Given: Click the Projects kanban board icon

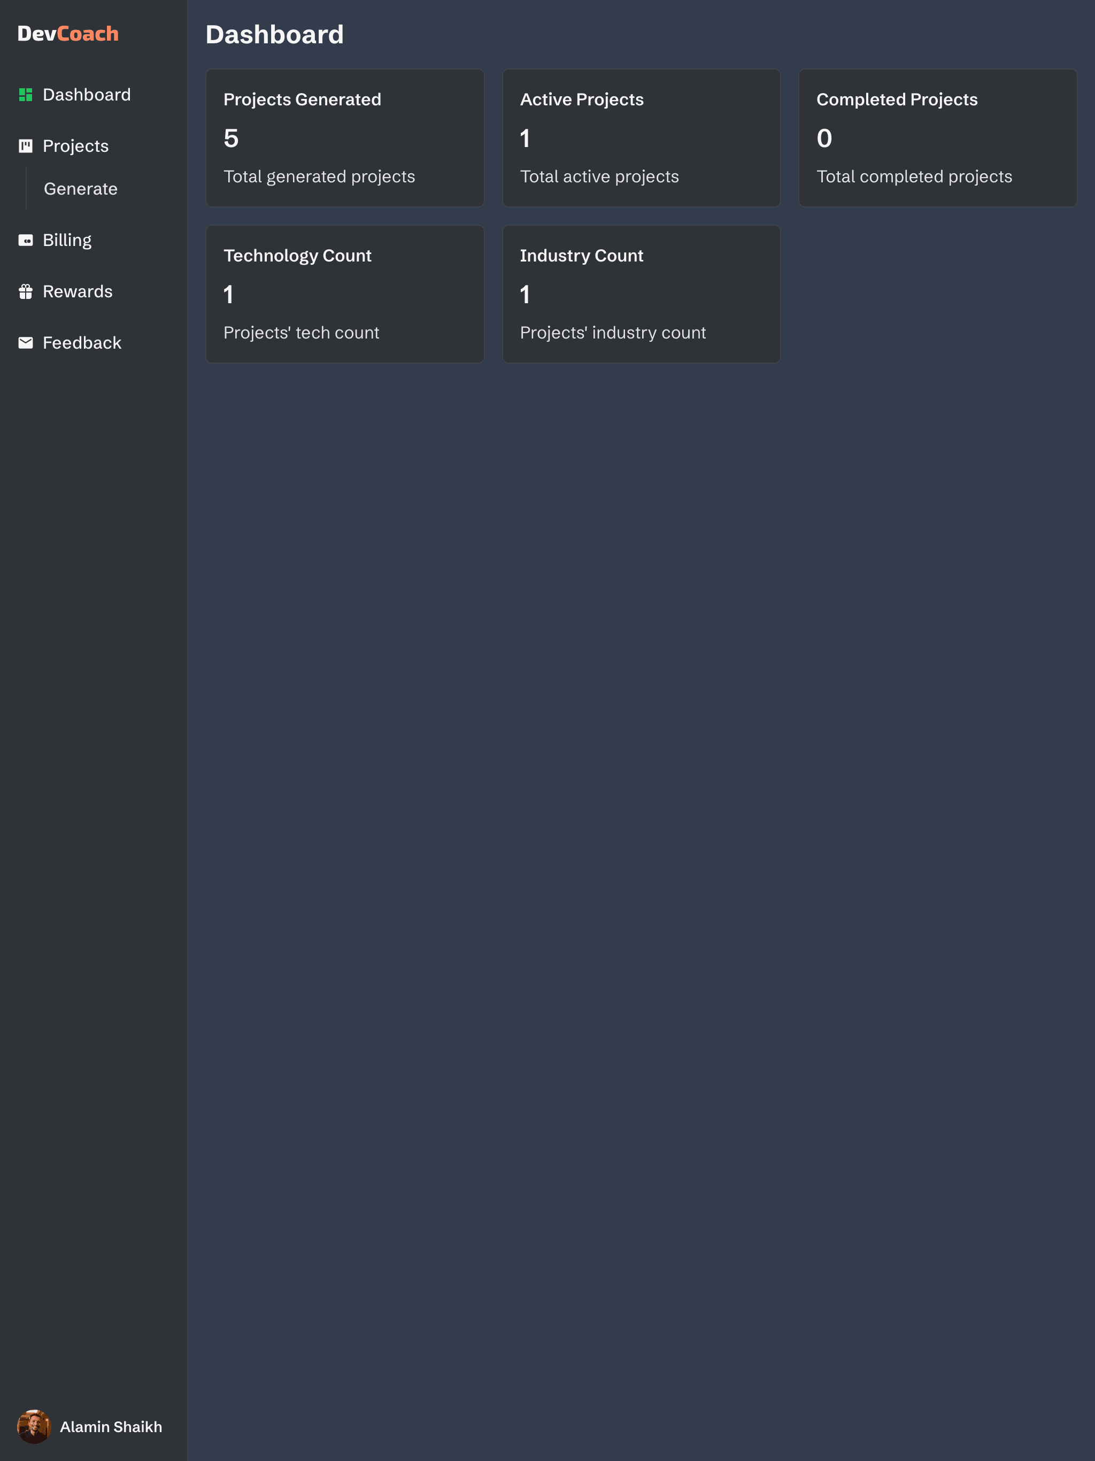Looking at the screenshot, I should pyautogui.click(x=26, y=146).
